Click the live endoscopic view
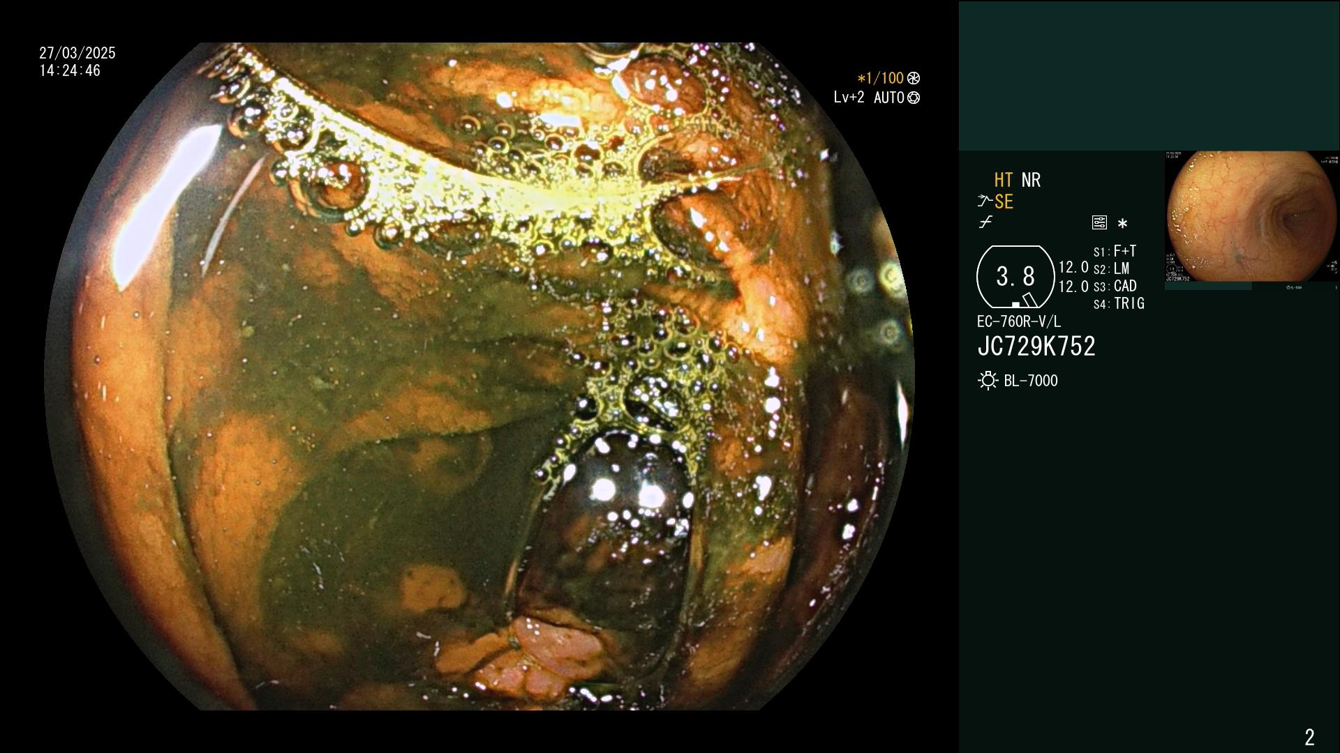This screenshot has width=1340, height=753. pyautogui.click(x=479, y=376)
